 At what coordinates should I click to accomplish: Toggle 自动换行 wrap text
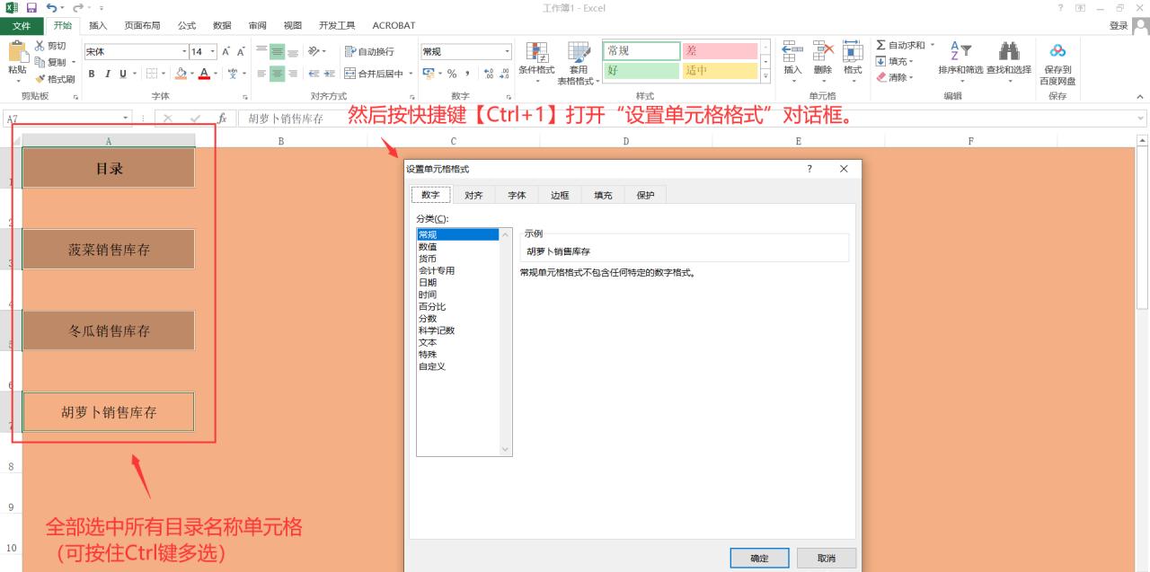(369, 51)
